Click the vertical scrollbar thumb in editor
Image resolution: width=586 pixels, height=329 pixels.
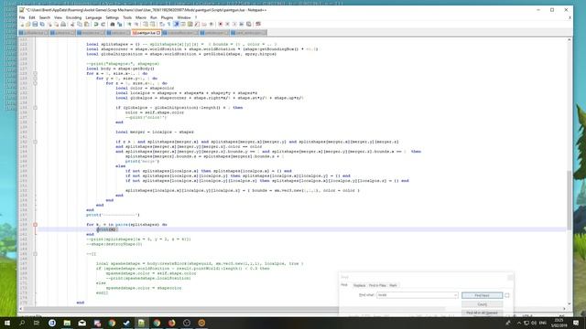(570, 200)
